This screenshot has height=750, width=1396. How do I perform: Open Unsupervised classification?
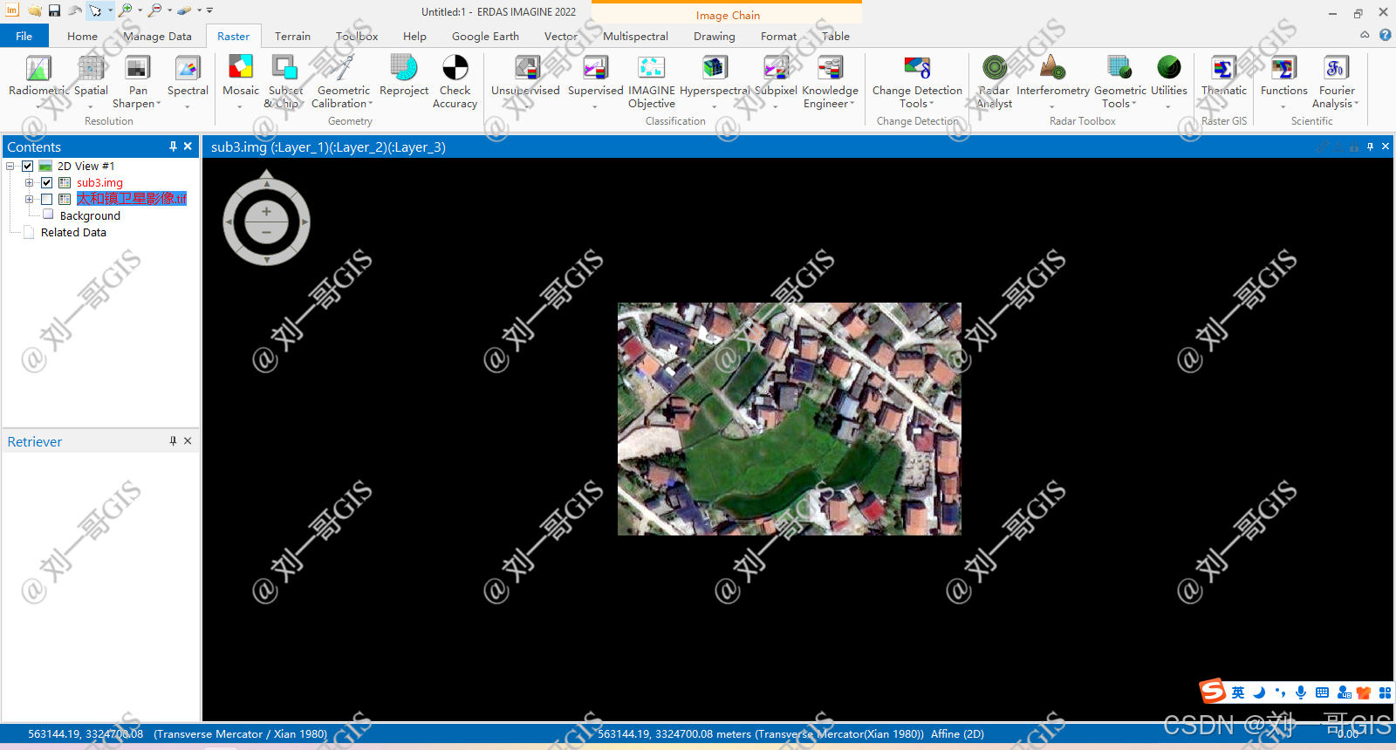click(x=525, y=80)
